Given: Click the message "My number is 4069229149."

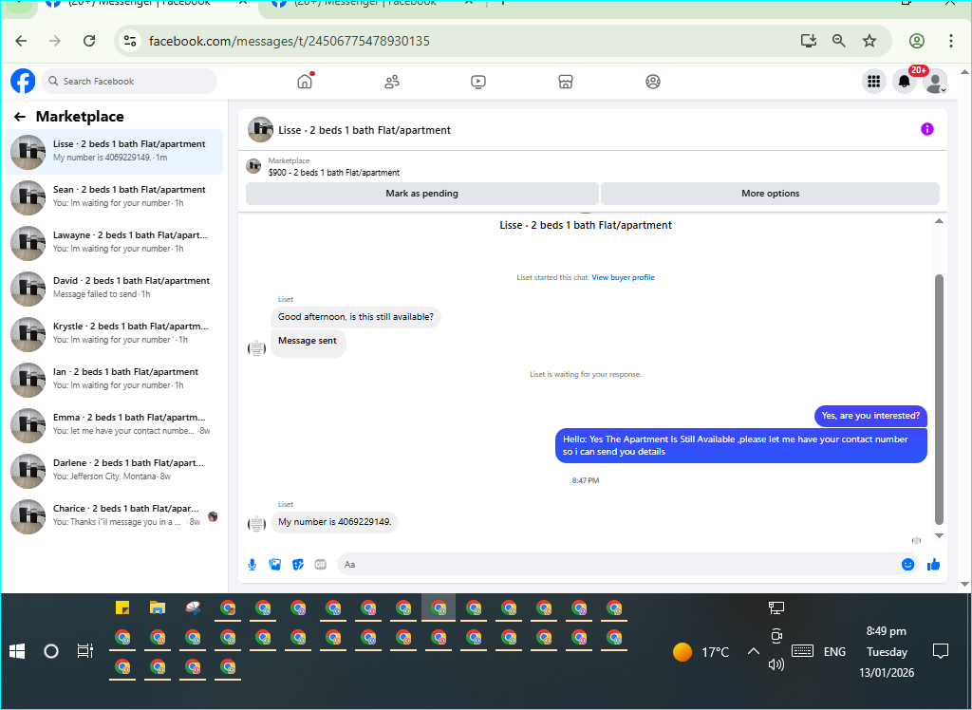Looking at the screenshot, I should click(335, 522).
